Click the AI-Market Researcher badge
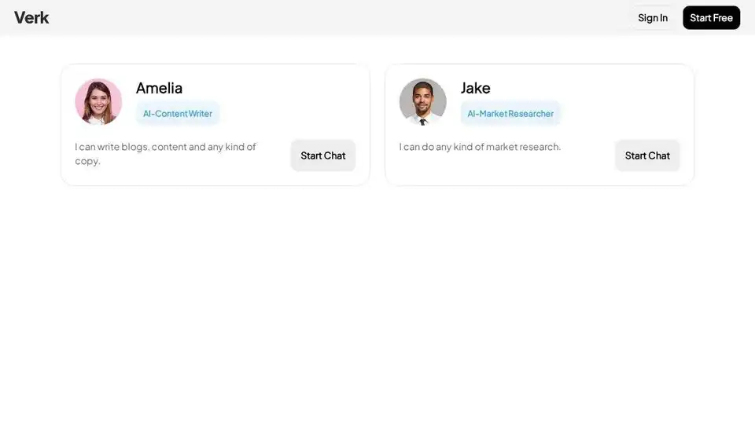Viewport: 755px width, 424px height. [510, 113]
